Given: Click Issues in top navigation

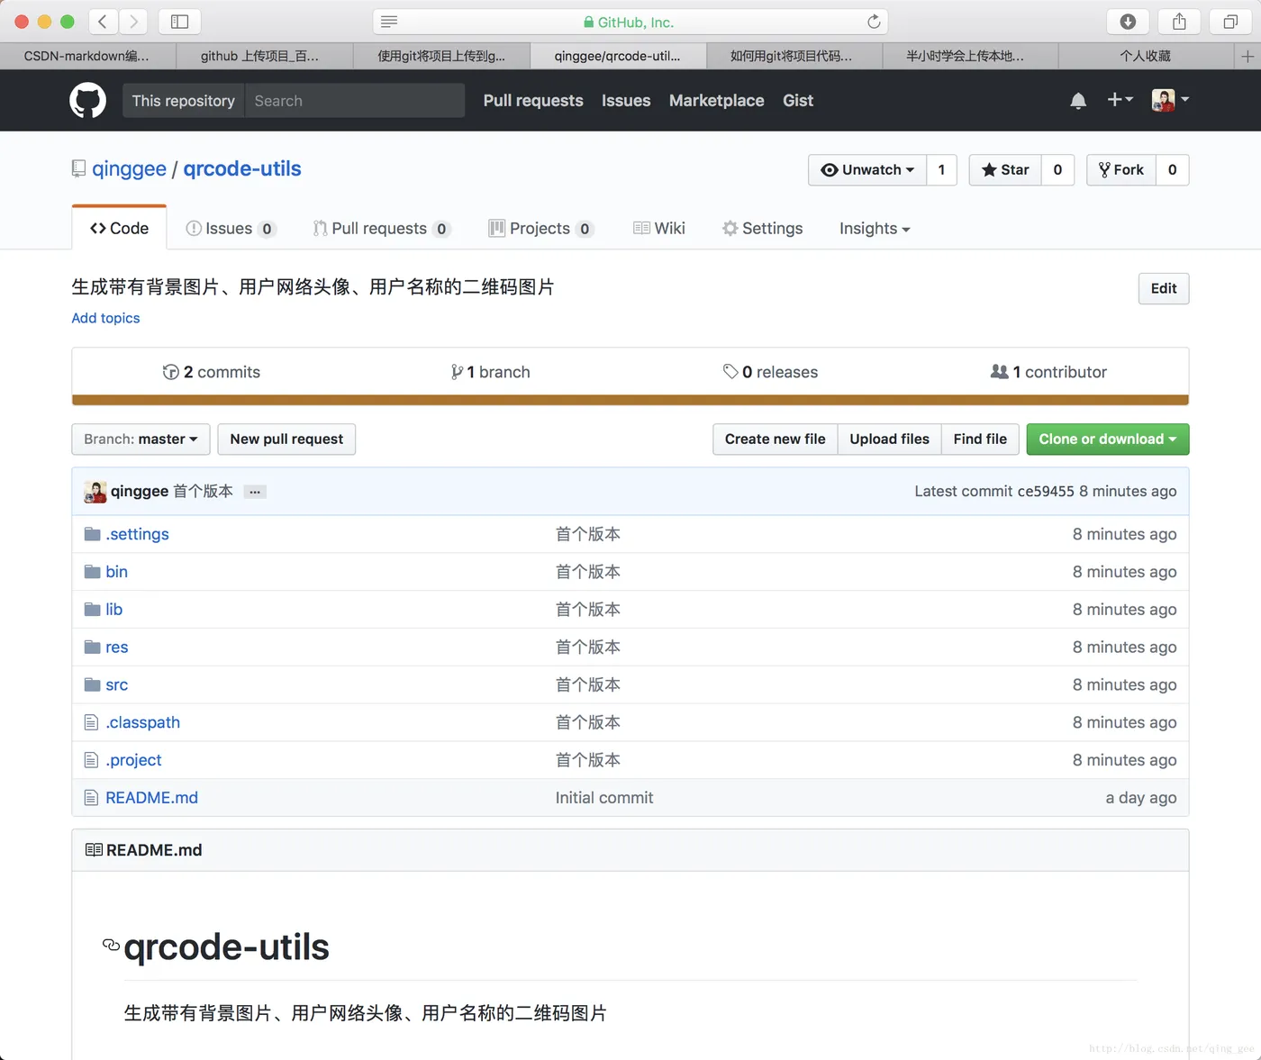Looking at the screenshot, I should point(626,101).
